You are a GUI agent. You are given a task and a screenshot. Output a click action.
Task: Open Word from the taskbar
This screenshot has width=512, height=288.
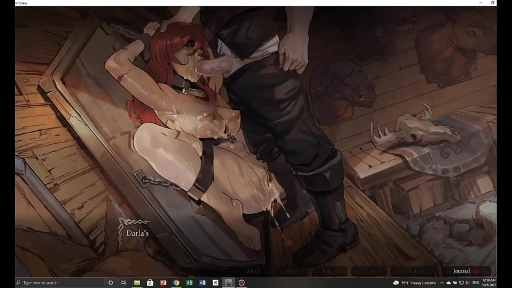click(x=202, y=282)
